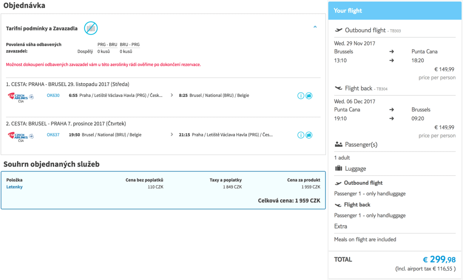Click the airplane icon beside Outbound flight TB303
Screen dimensions: 463x280
[x=339, y=30]
